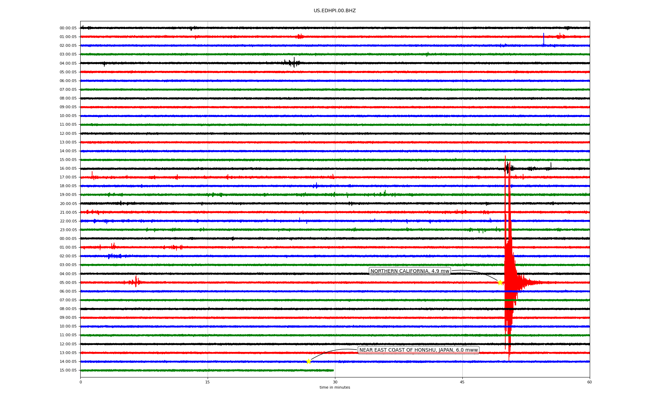Viewport: 670px width, 419px height.
Task: Click the 15 minute x-axis tick label
Action: 208,382
